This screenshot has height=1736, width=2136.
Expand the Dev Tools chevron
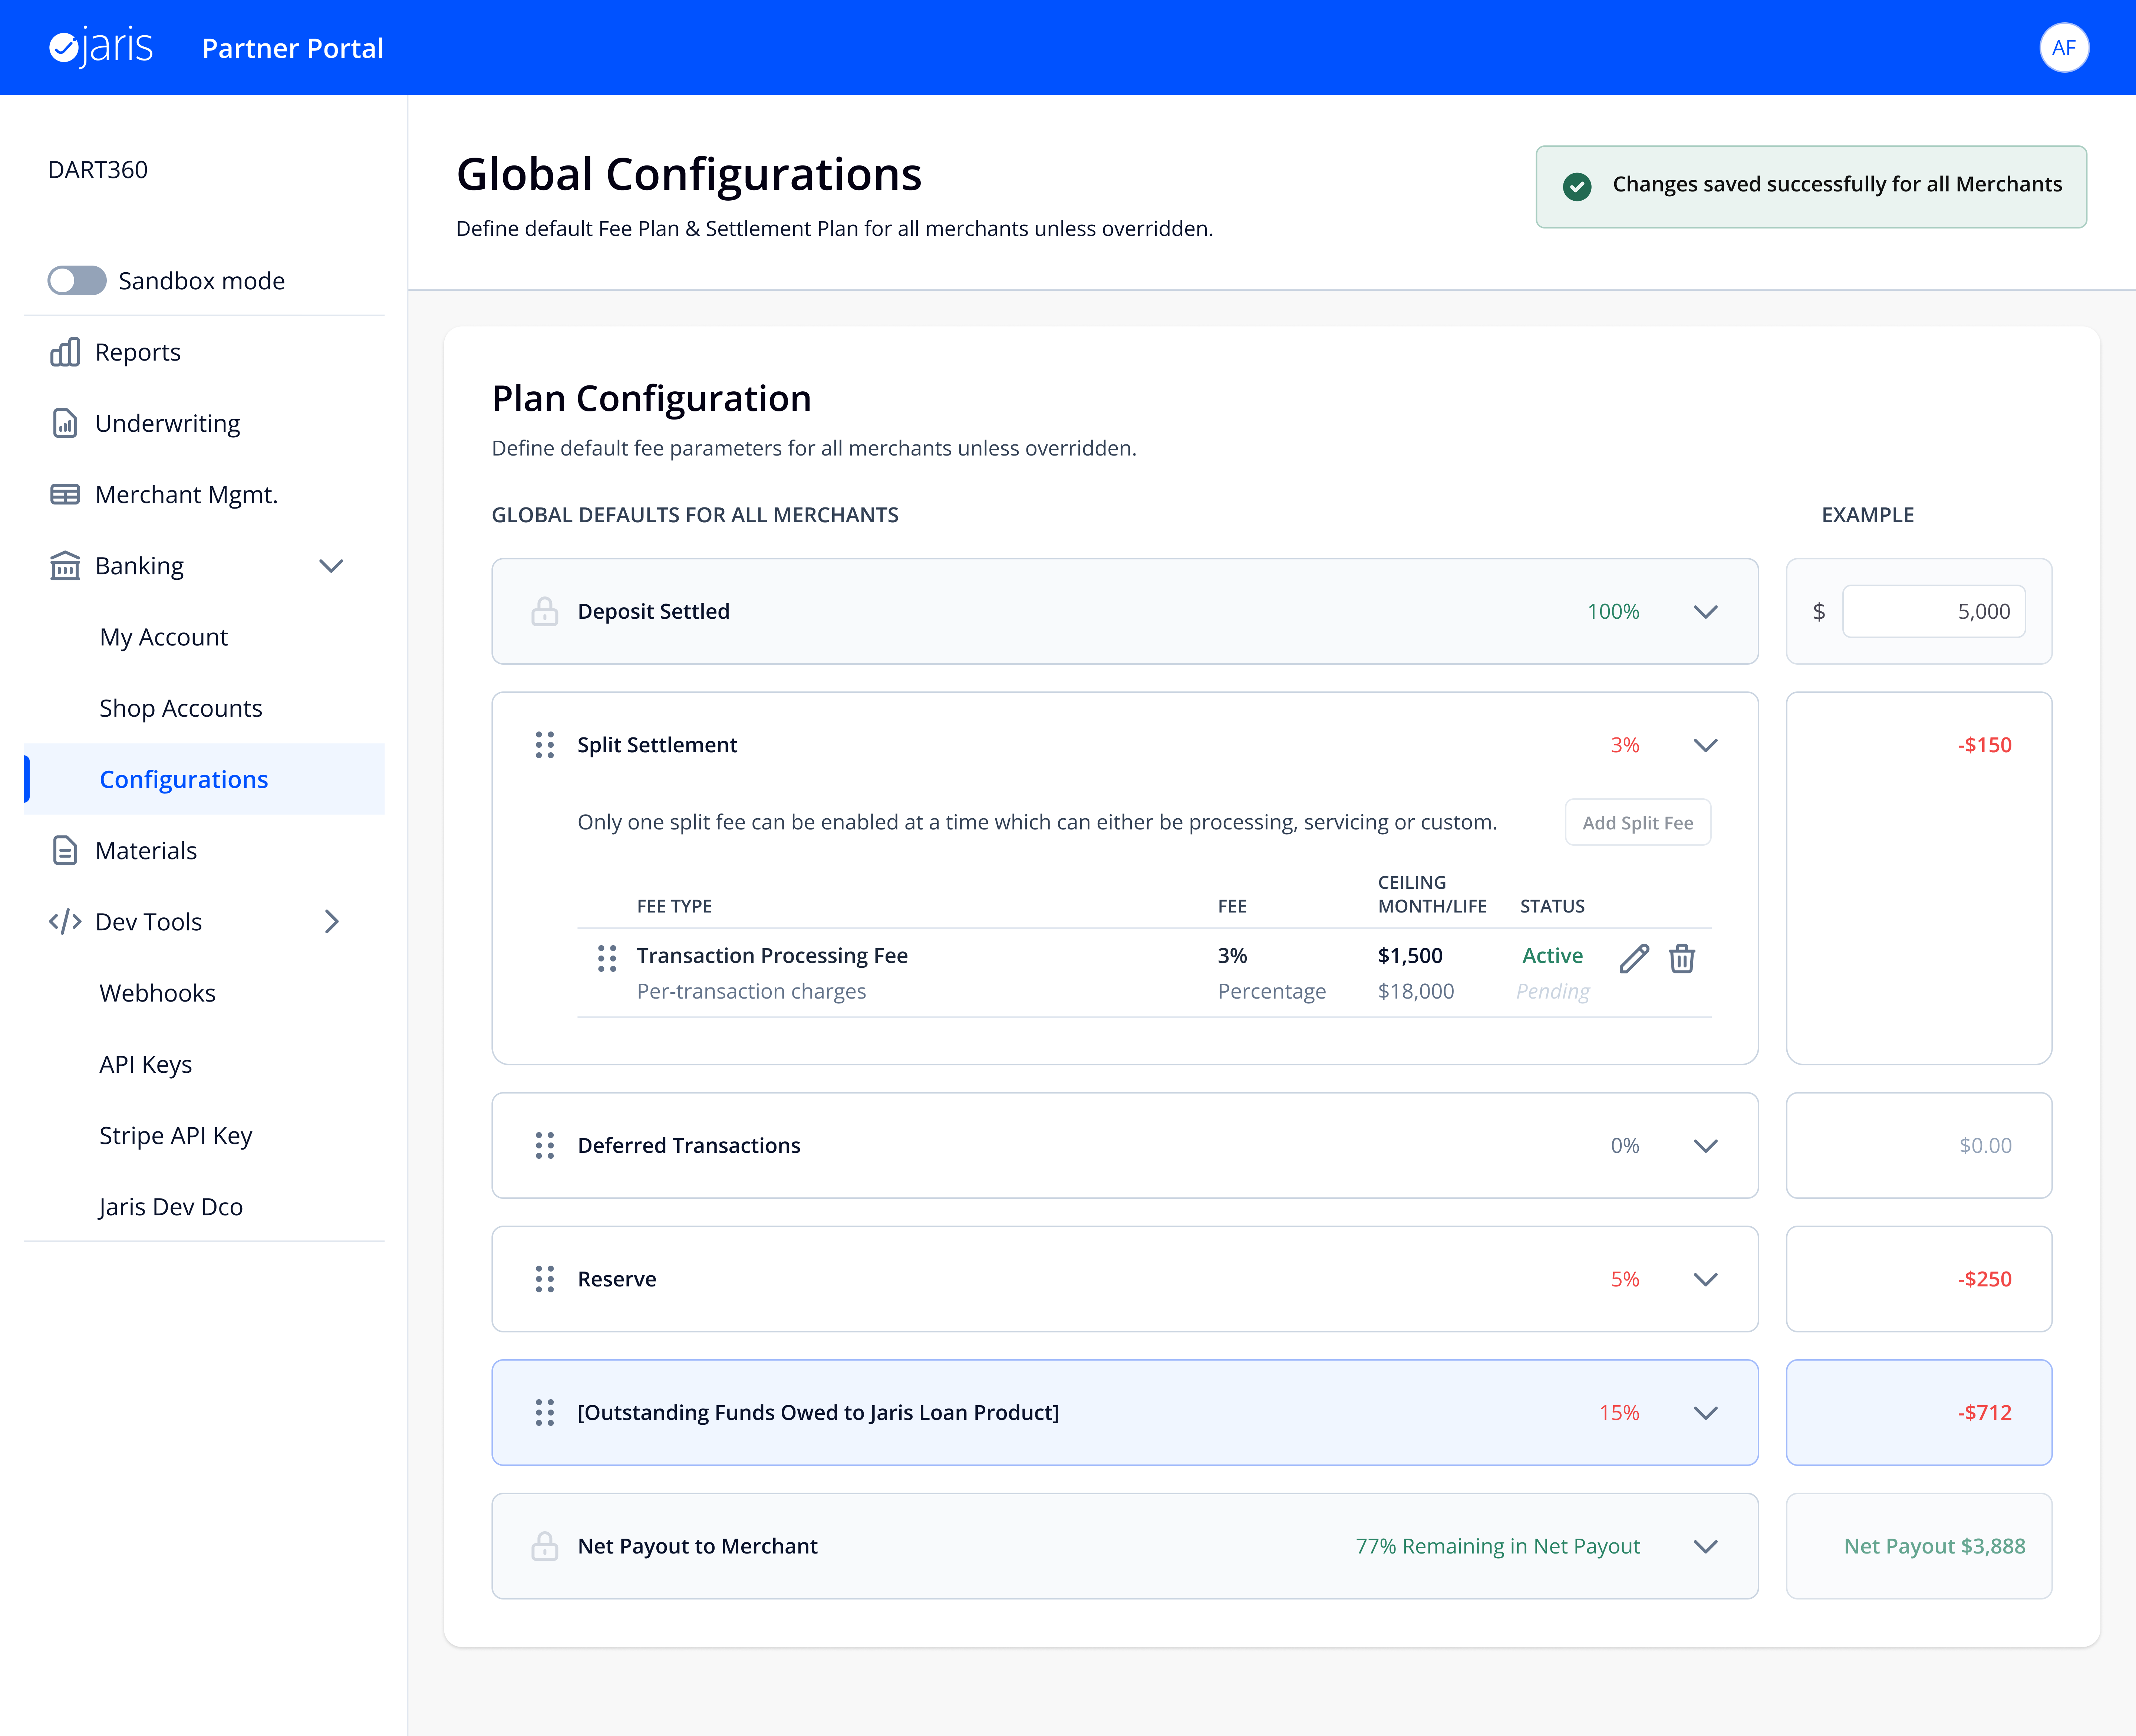tap(332, 922)
